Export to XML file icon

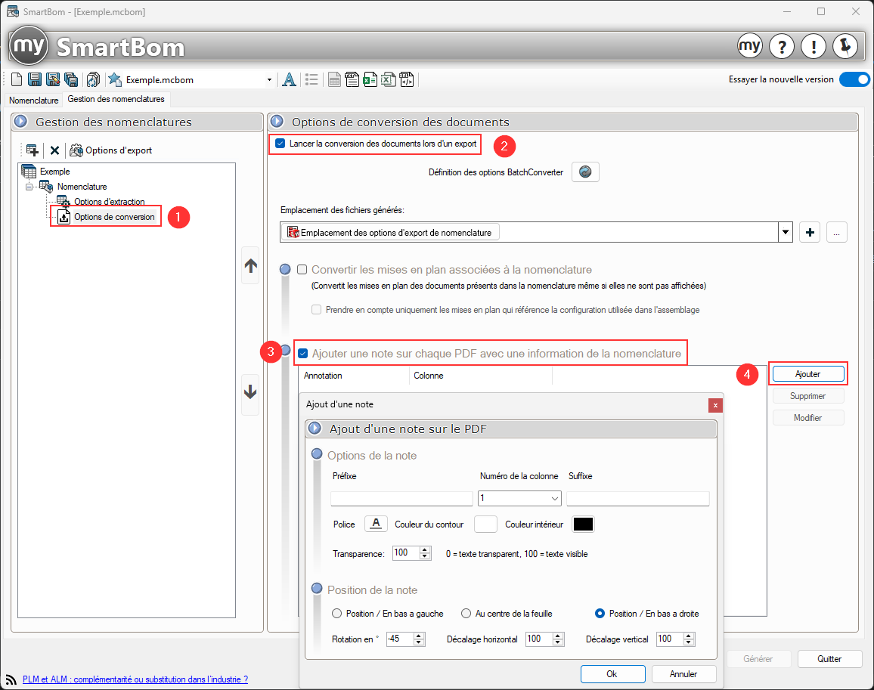click(407, 80)
